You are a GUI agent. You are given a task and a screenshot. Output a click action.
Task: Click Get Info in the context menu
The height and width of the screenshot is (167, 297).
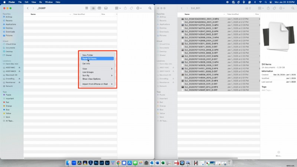coord(86,63)
